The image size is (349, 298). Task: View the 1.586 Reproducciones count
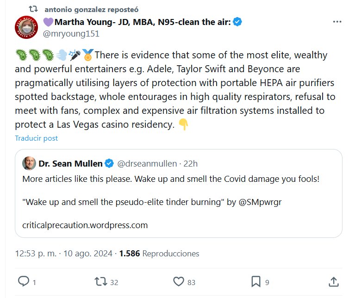coord(159,254)
